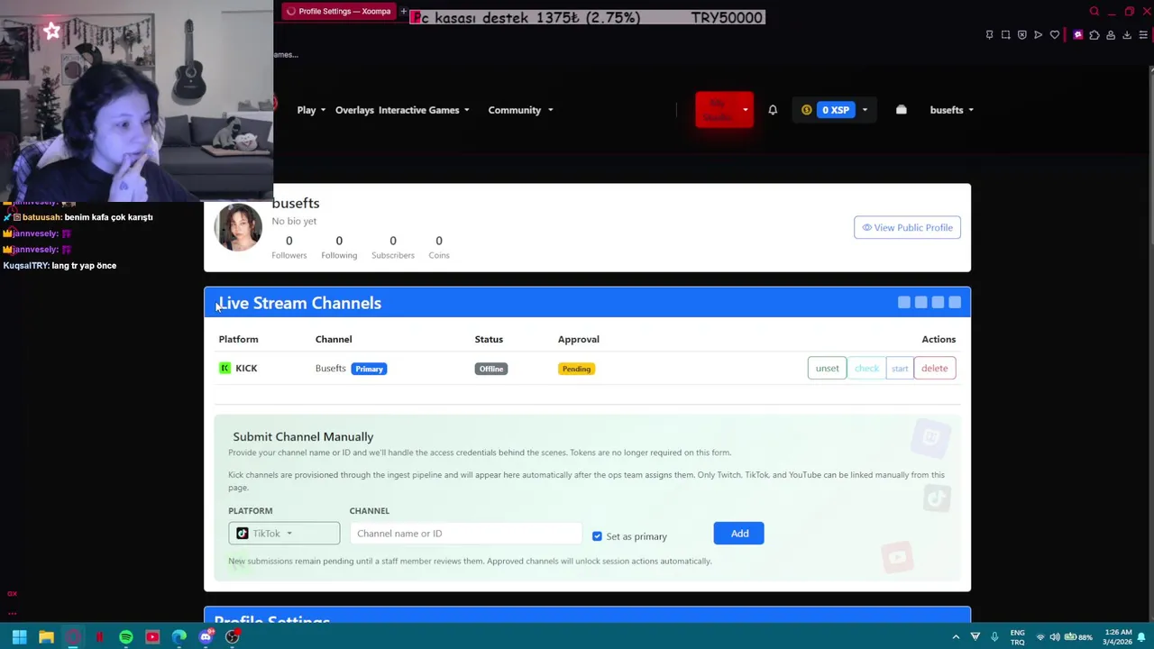Open Windows notification center bell

[1141, 637]
